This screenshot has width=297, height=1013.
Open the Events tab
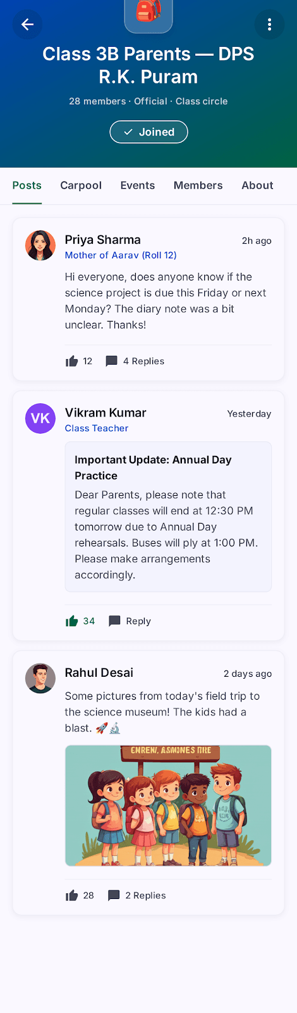click(138, 186)
